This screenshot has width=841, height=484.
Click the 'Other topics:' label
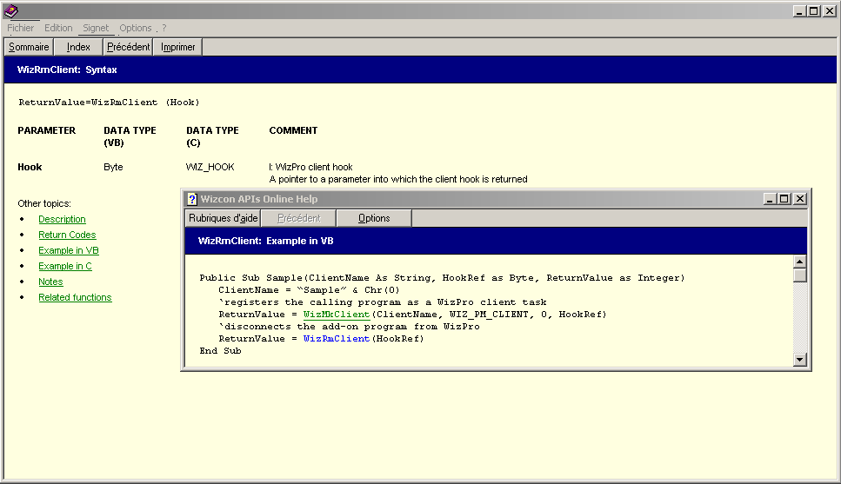(44, 203)
